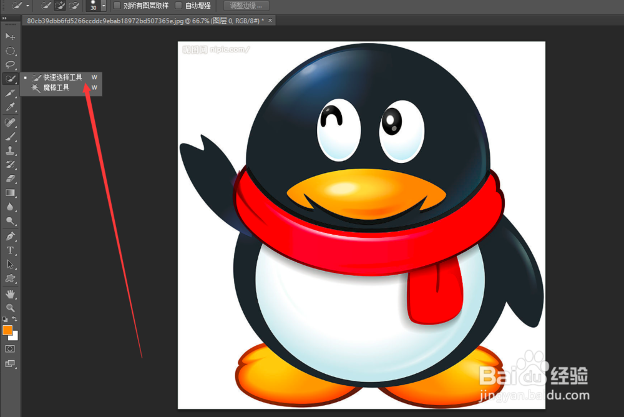Screen dimensions: 624x417
Task: Choose 快速选择工具 from the flyout
Action: [61, 77]
